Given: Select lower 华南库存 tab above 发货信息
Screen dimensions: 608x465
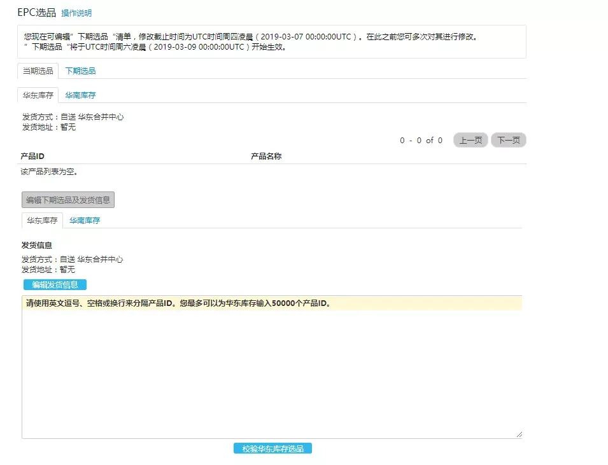Looking at the screenshot, I should click(x=85, y=221).
